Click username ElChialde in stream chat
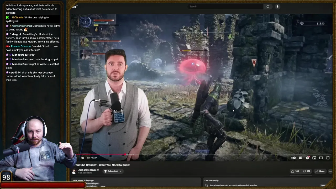Image resolution: width=336 pixels, height=189 pixels. coord(18,18)
